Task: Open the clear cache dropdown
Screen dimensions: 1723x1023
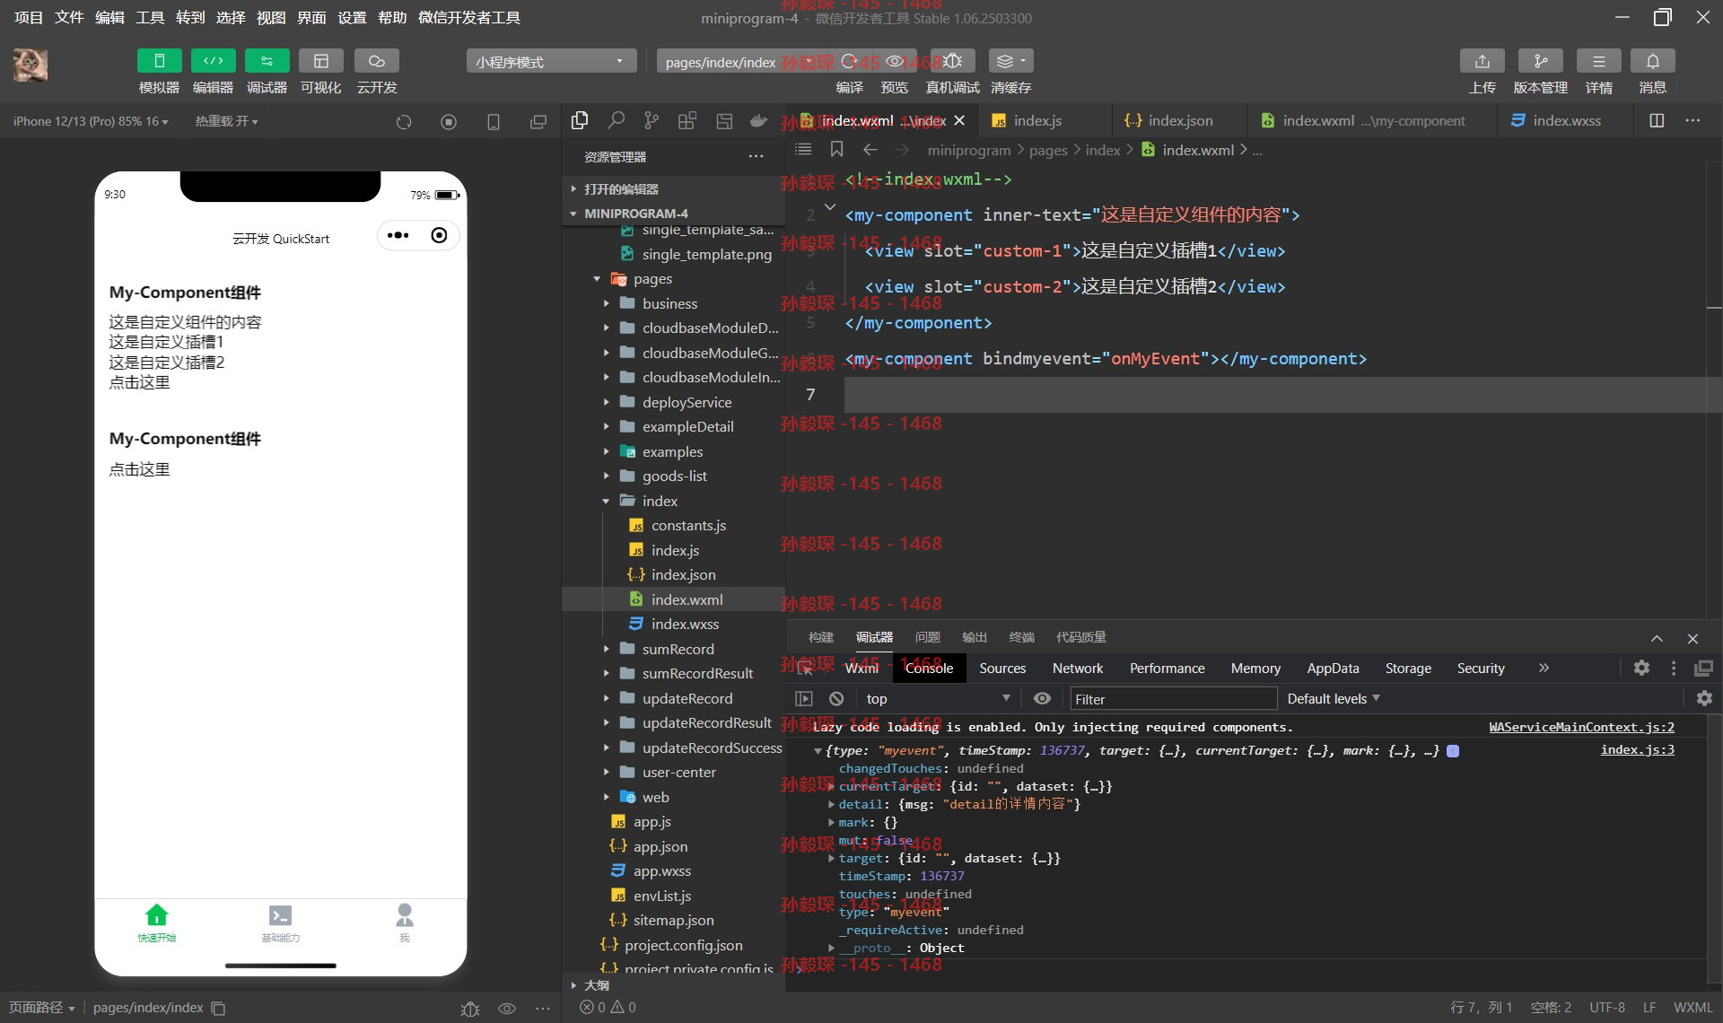Action: (x=1010, y=61)
